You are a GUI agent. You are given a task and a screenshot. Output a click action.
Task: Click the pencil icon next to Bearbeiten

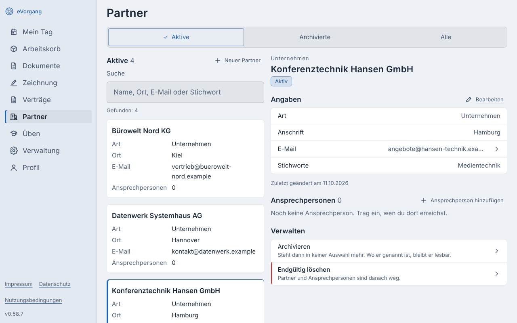click(469, 99)
